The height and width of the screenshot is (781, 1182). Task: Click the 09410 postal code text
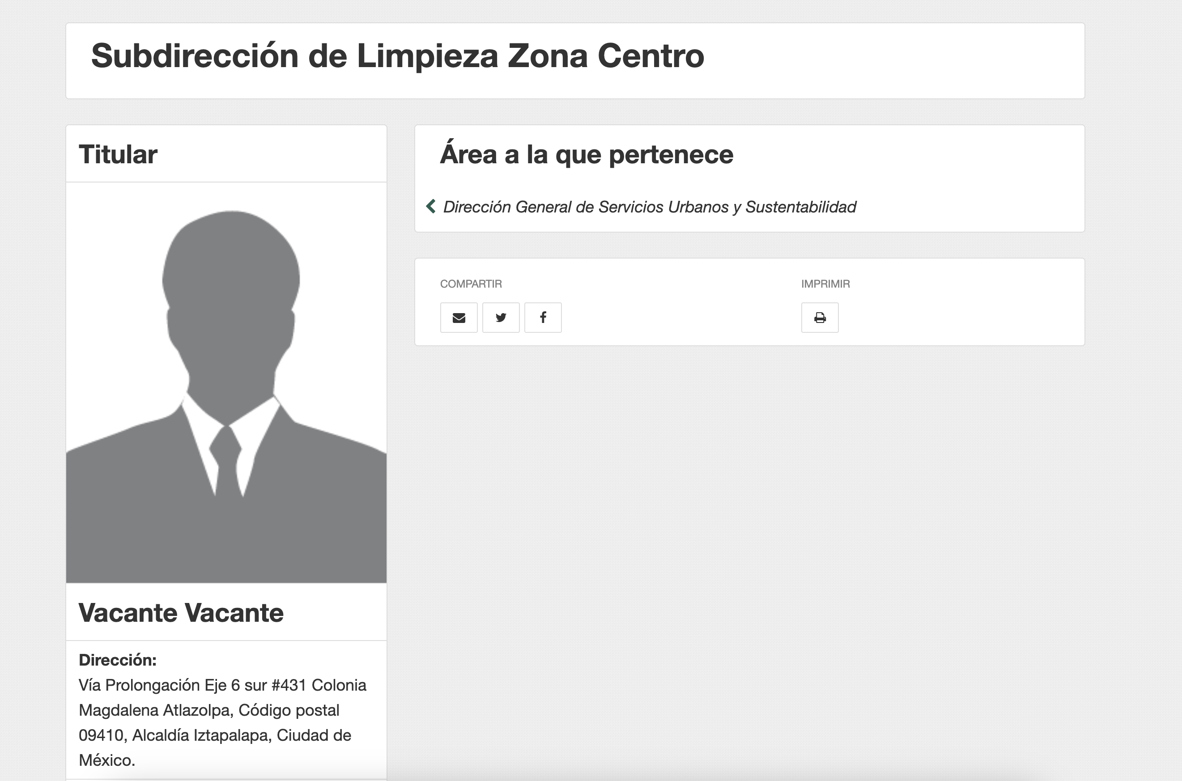pos(101,735)
